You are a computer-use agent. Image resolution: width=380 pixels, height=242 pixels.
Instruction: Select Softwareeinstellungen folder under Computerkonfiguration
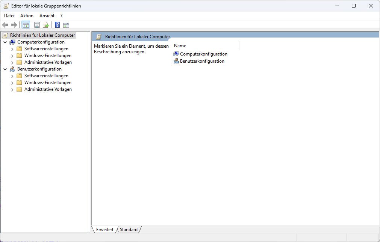point(46,49)
